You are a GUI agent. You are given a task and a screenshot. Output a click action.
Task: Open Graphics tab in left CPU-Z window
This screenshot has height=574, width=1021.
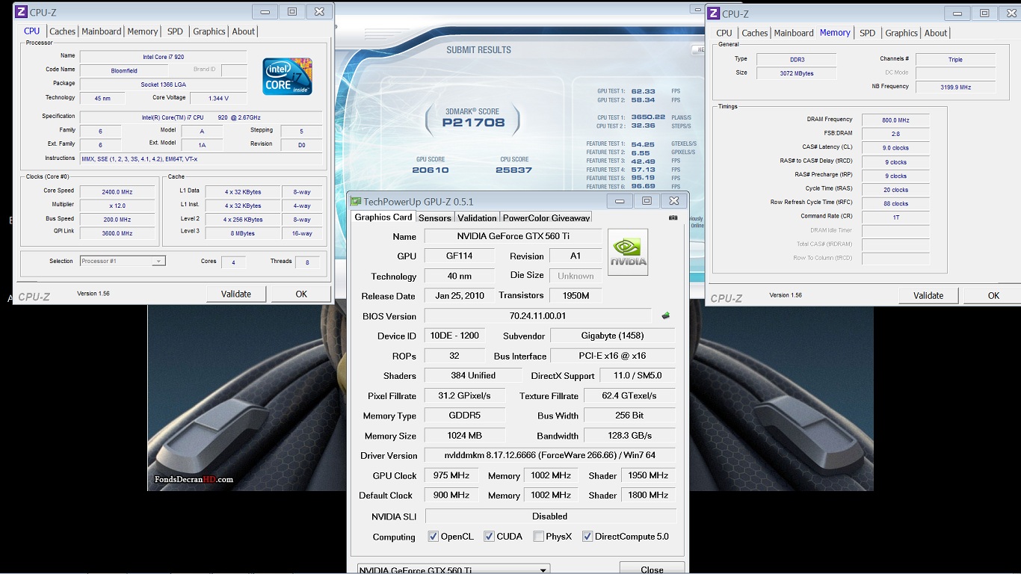click(209, 31)
